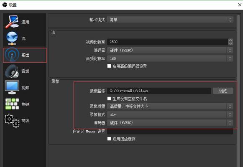Click the 录像路径 field with G:/obs-studio/videos
243x167 pixels.
pos(159,91)
